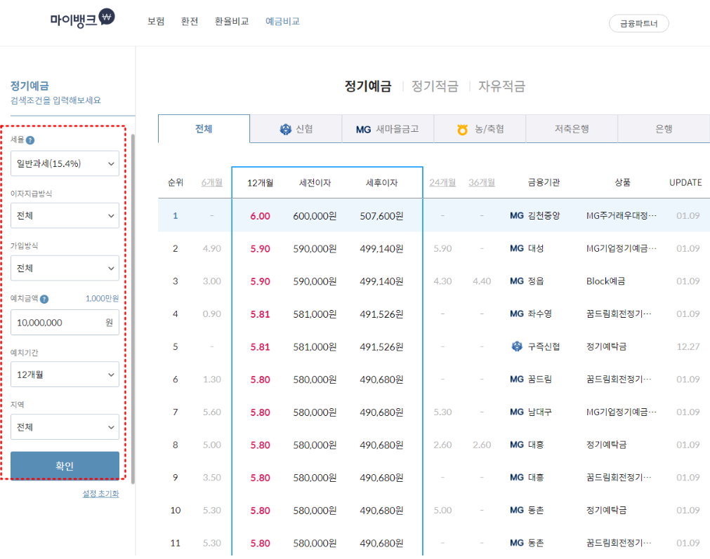
Task: Click the MG logo beside 김천중앙
Action: point(517,216)
